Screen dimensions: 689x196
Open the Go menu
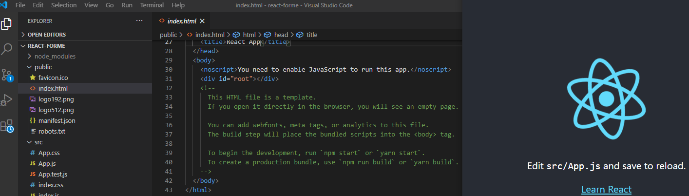point(110,5)
